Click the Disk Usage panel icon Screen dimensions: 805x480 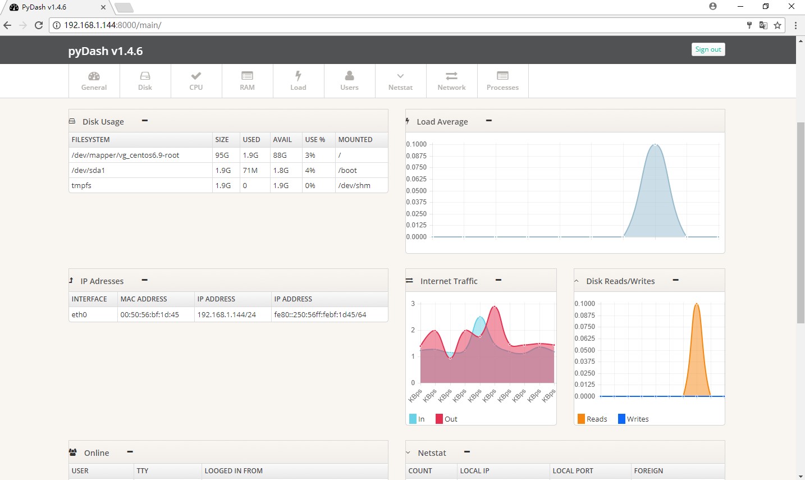[72, 121]
